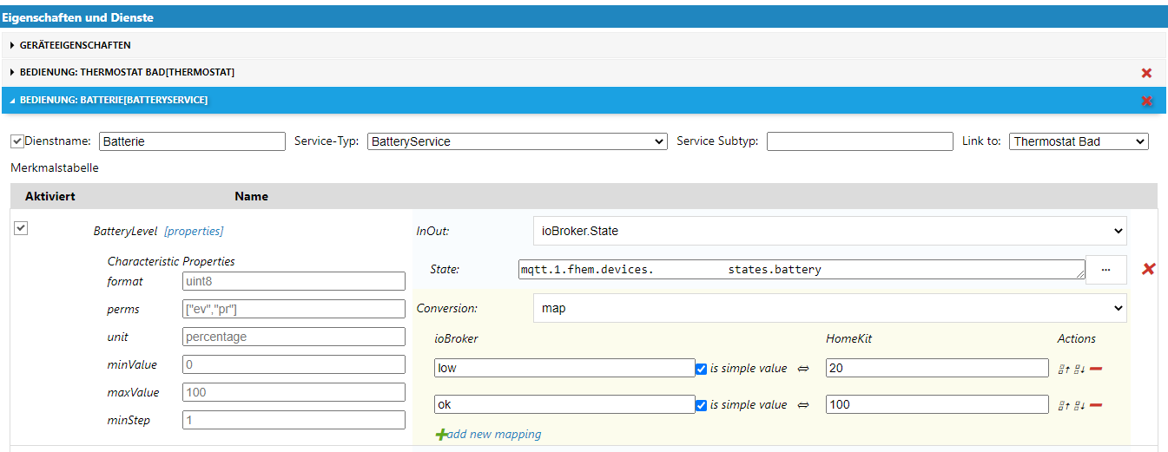
Task: Click the Dienstname input field
Action: (192, 141)
